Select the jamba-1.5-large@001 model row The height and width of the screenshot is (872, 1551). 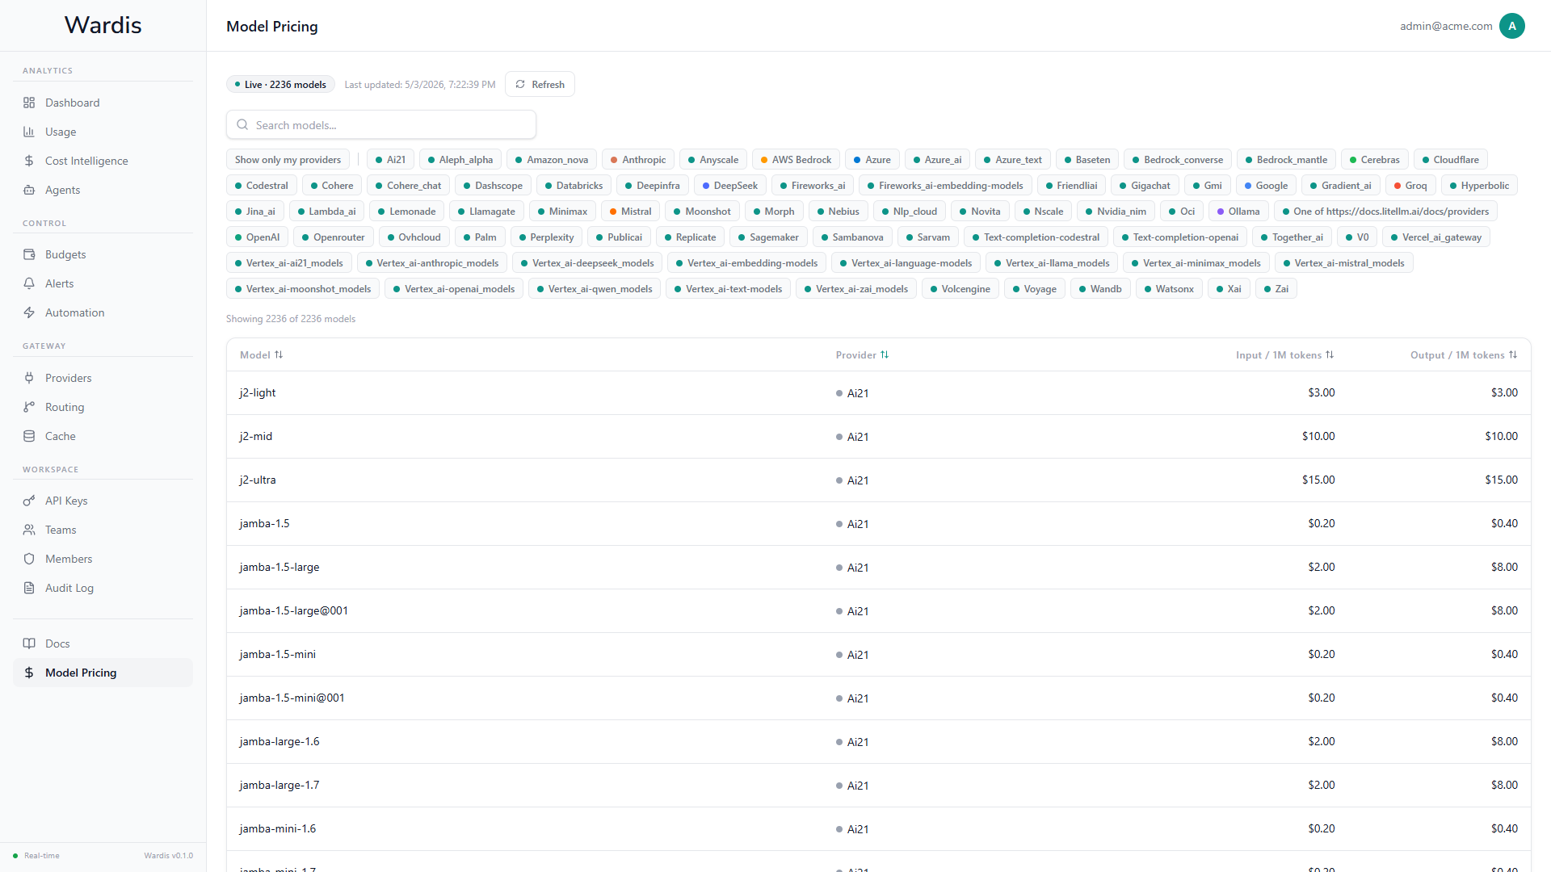point(878,611)
